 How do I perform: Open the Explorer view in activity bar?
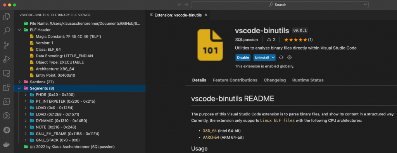[7, 17]
